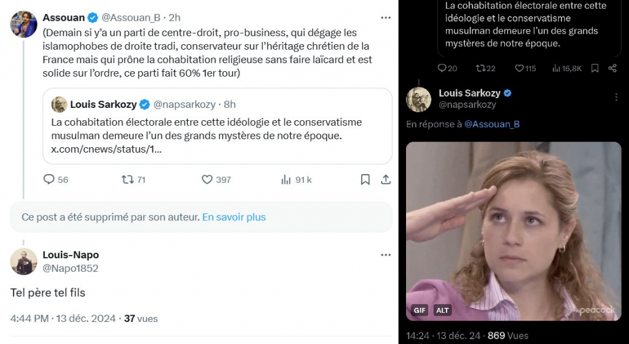
Task: Repost the dark-mode post with 22 reposts
Action: [480, 68]
